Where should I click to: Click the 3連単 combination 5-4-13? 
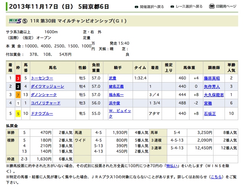click(177, 148)
